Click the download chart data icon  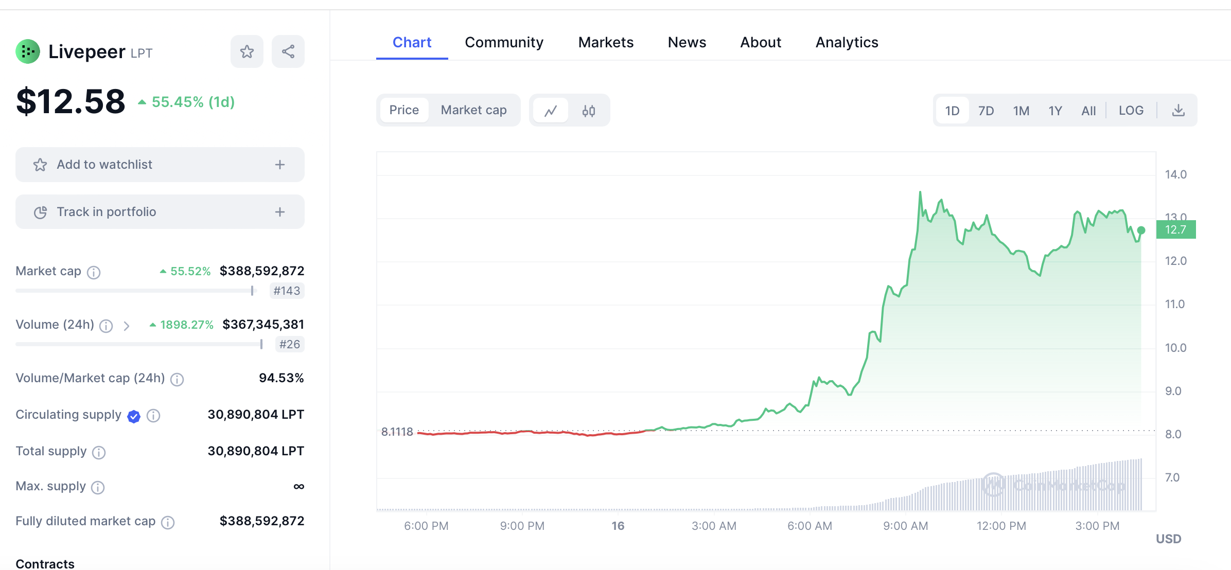coord(1179,111)
